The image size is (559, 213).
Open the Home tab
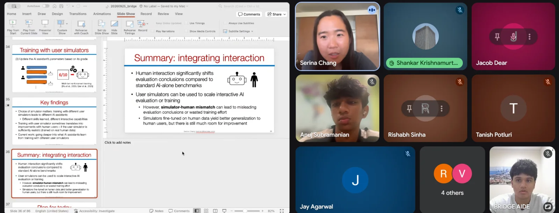(x=12, y=14)
